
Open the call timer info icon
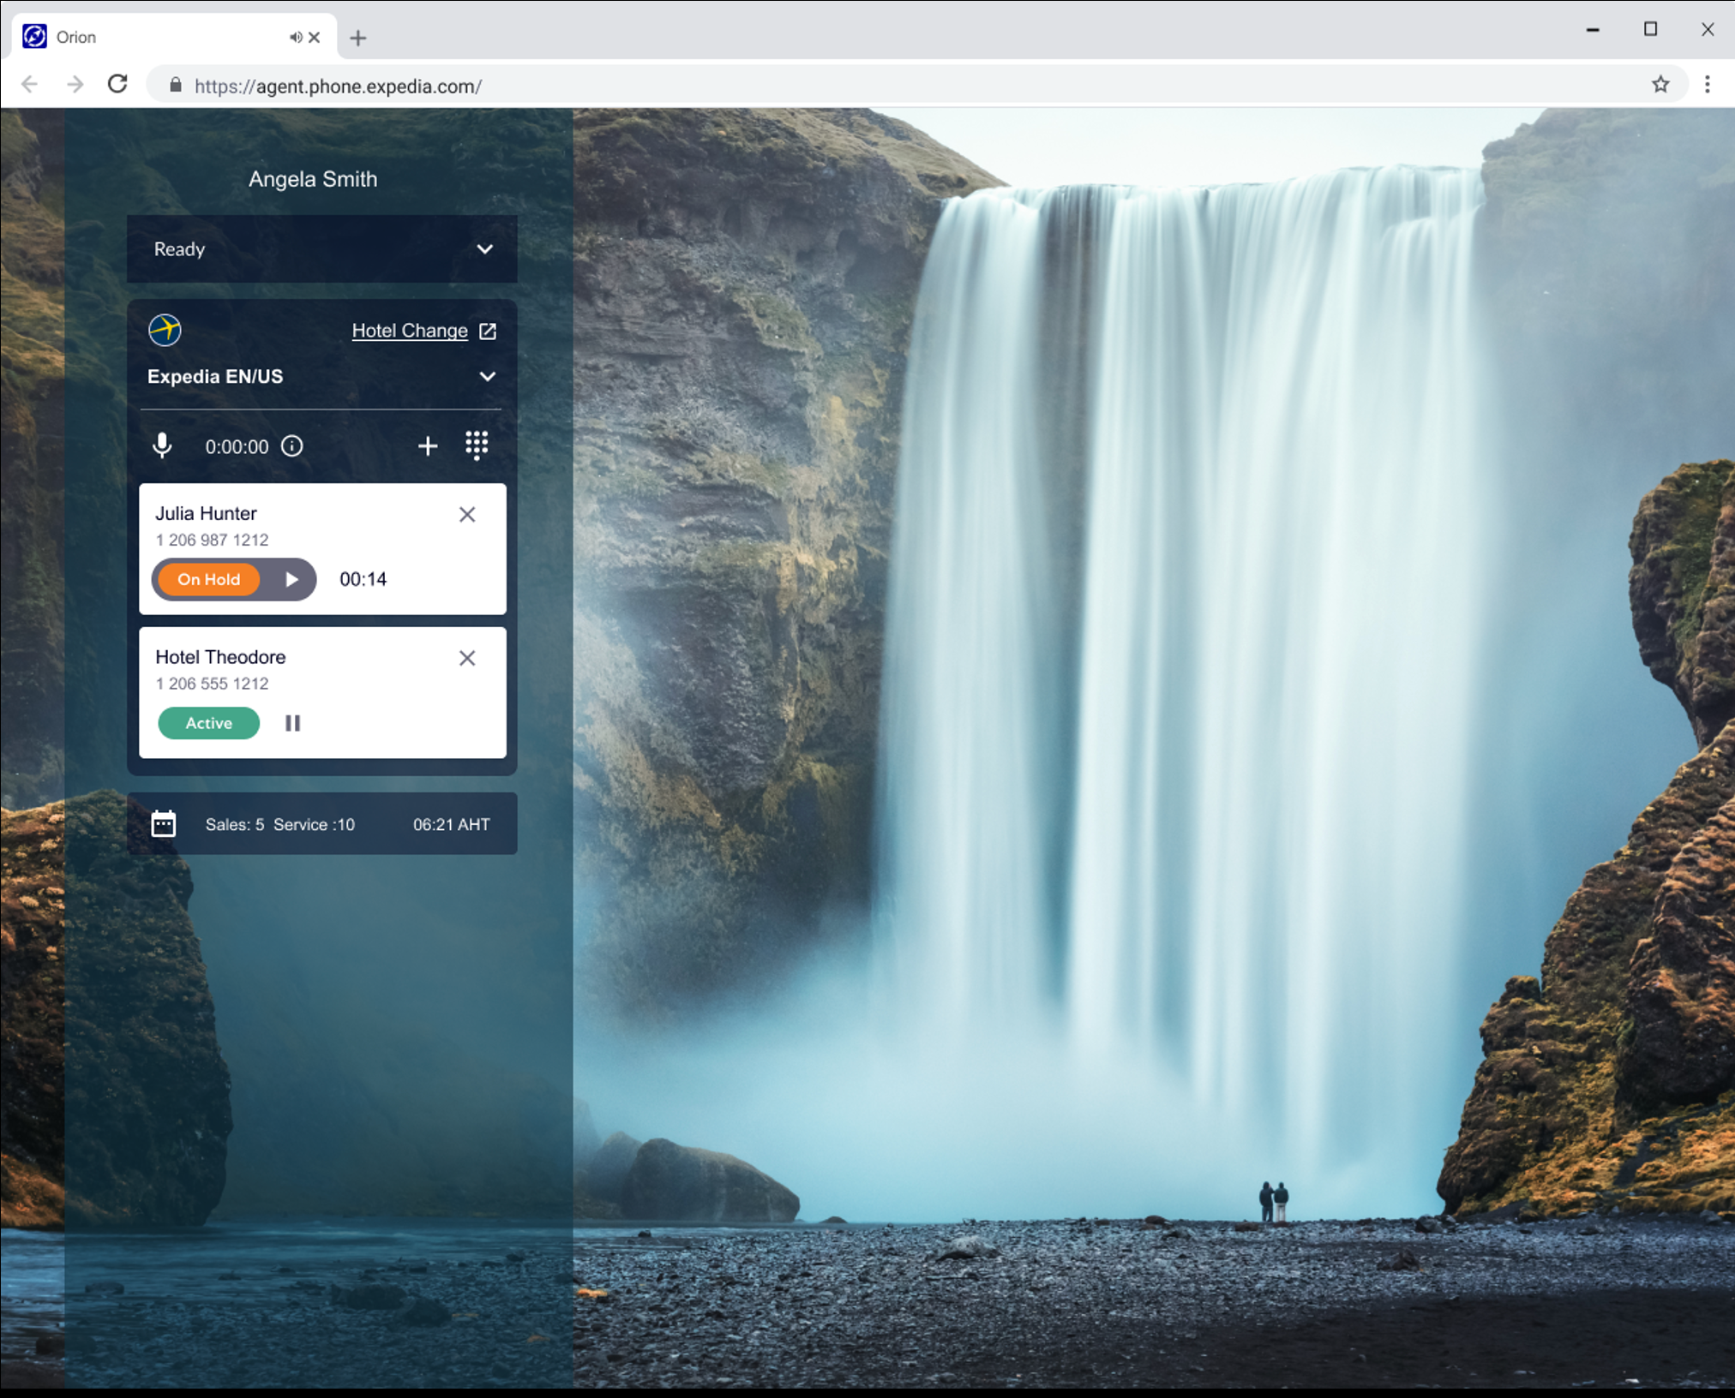[292, 446]
